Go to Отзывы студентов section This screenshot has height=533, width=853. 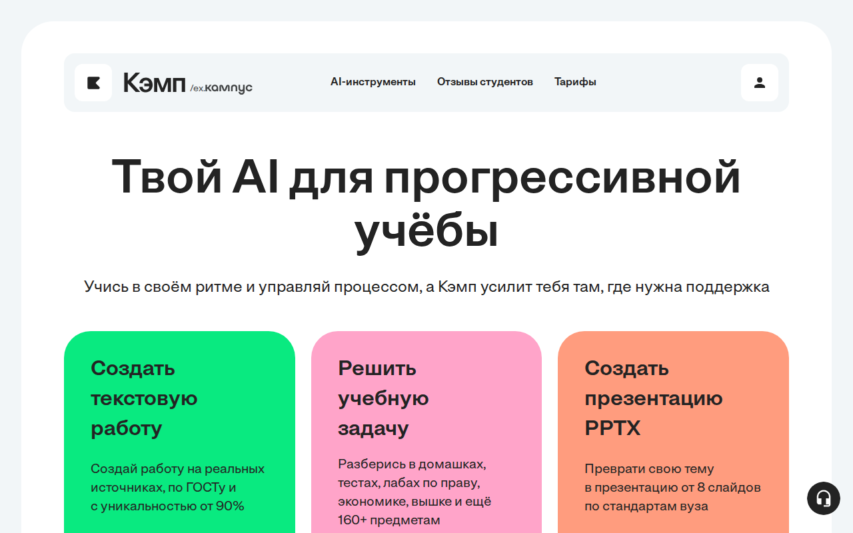(485, 82)
